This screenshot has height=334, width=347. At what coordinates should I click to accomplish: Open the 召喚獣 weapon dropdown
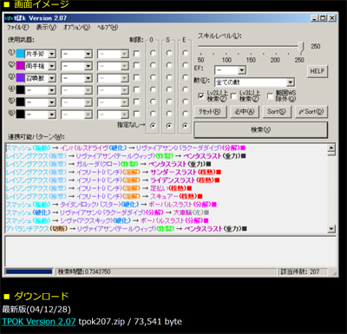coord(52,78)
